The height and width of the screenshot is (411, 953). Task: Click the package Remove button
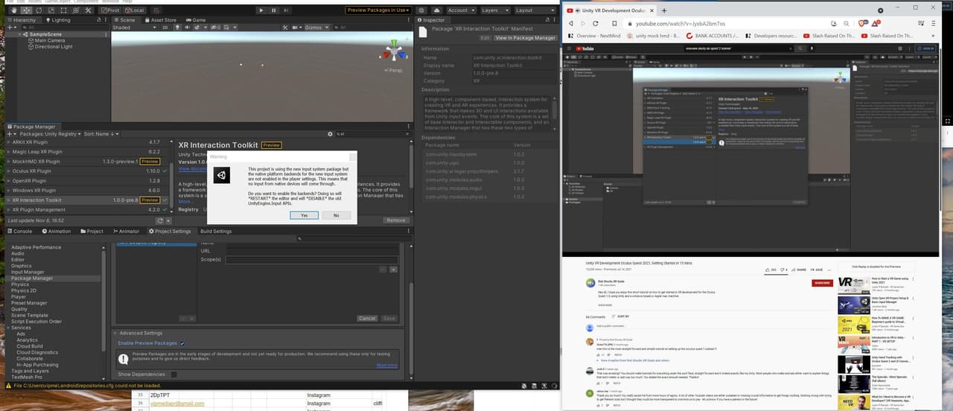(396, 220)
